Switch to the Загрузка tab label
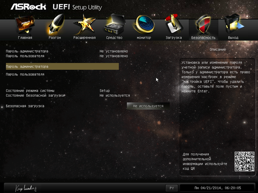Screen dimensions: 258x193 174,38
